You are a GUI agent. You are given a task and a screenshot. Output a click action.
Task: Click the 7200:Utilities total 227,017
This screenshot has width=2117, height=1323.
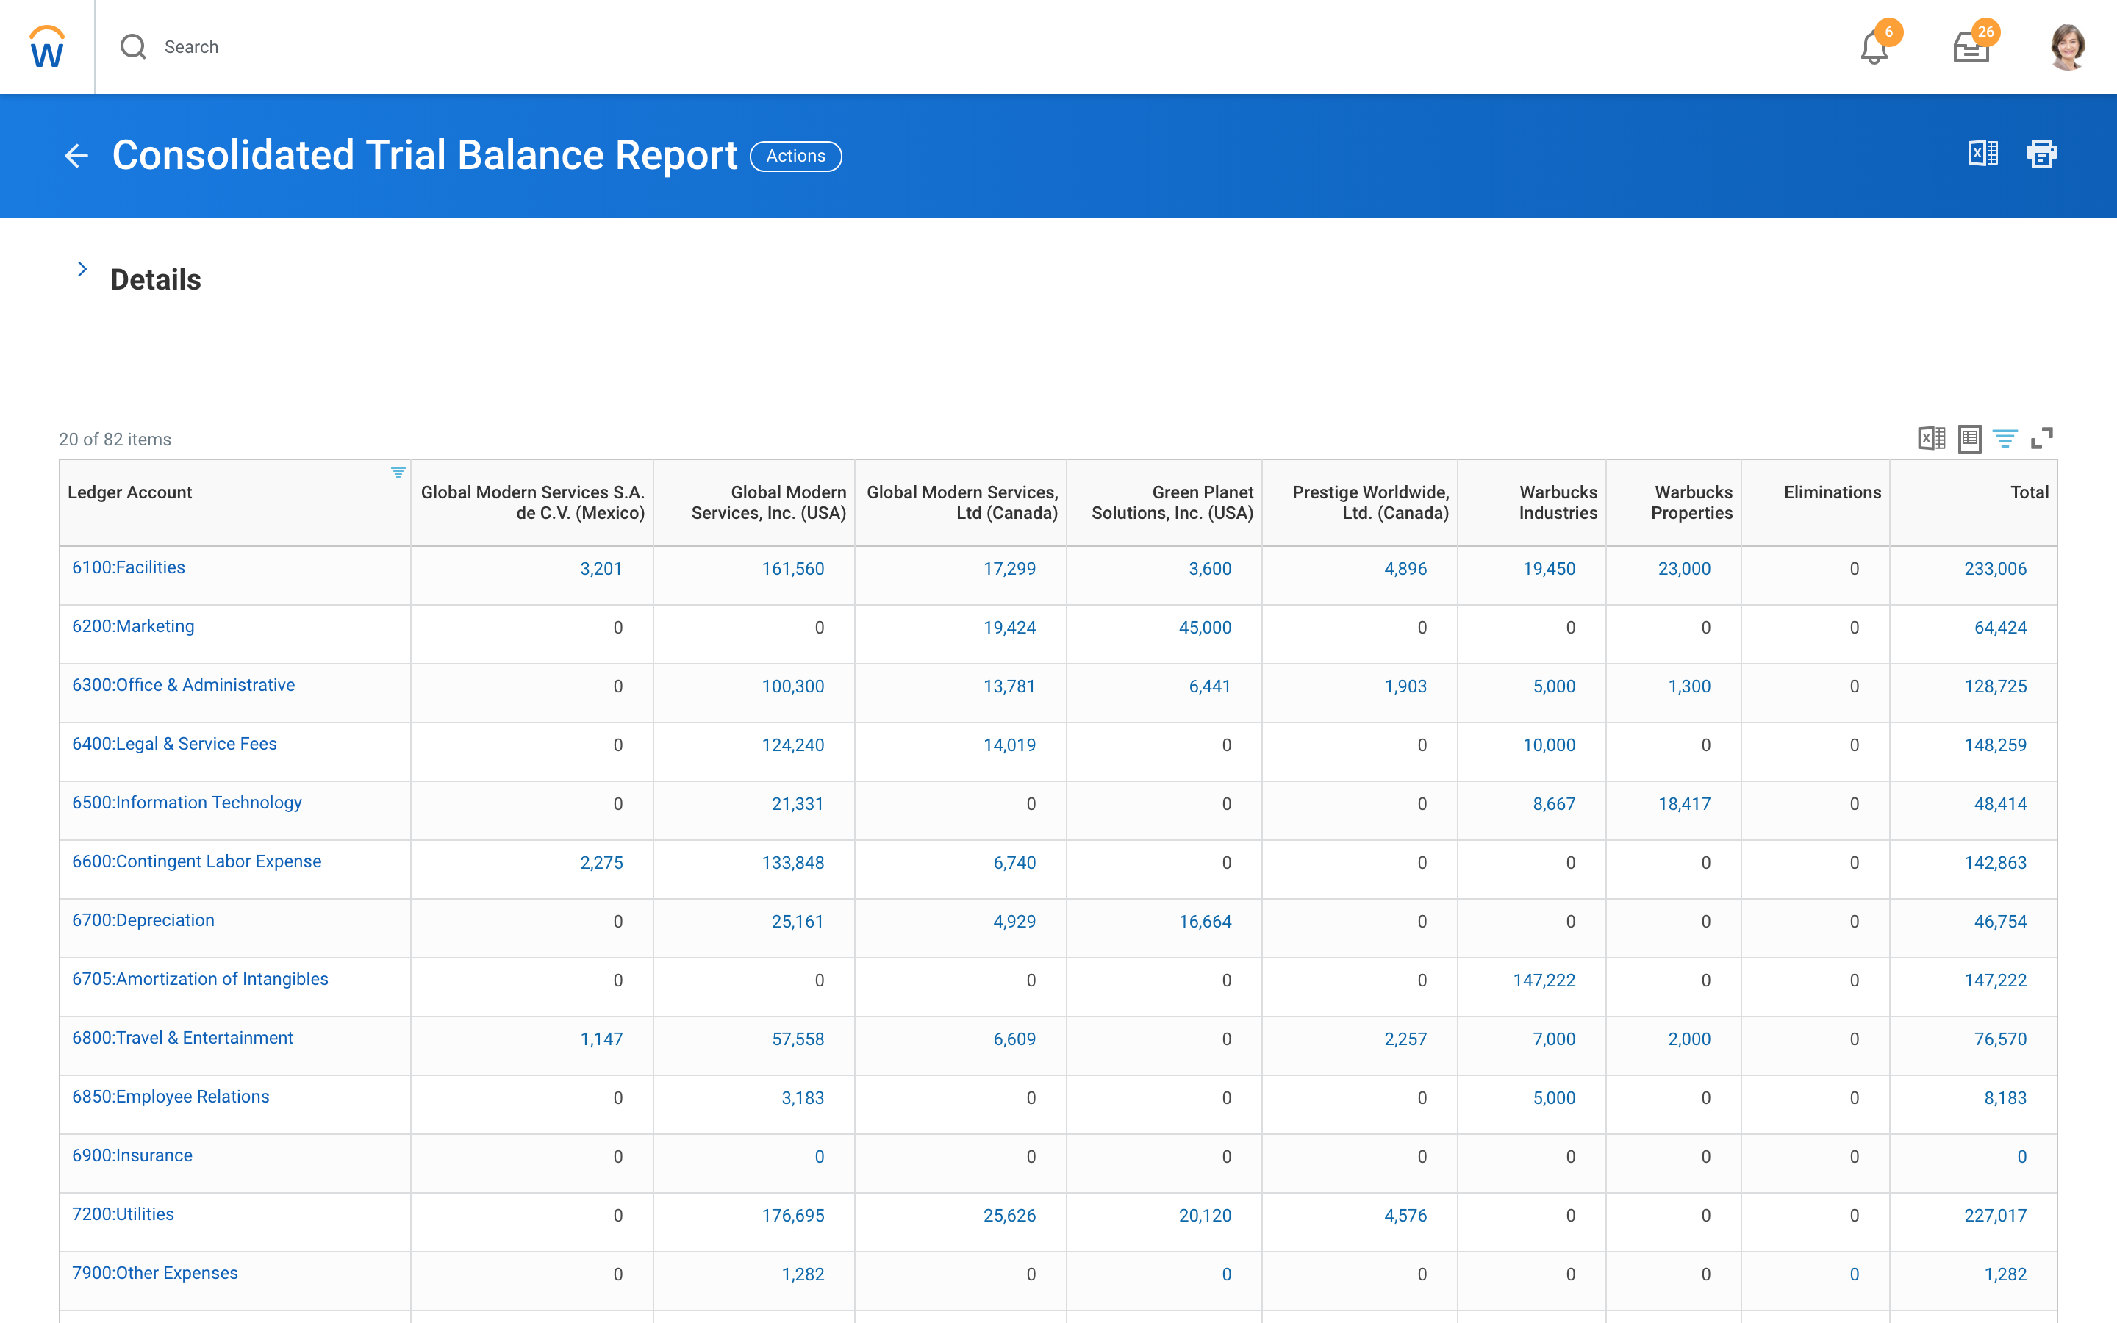(x=1994, y=1216)
